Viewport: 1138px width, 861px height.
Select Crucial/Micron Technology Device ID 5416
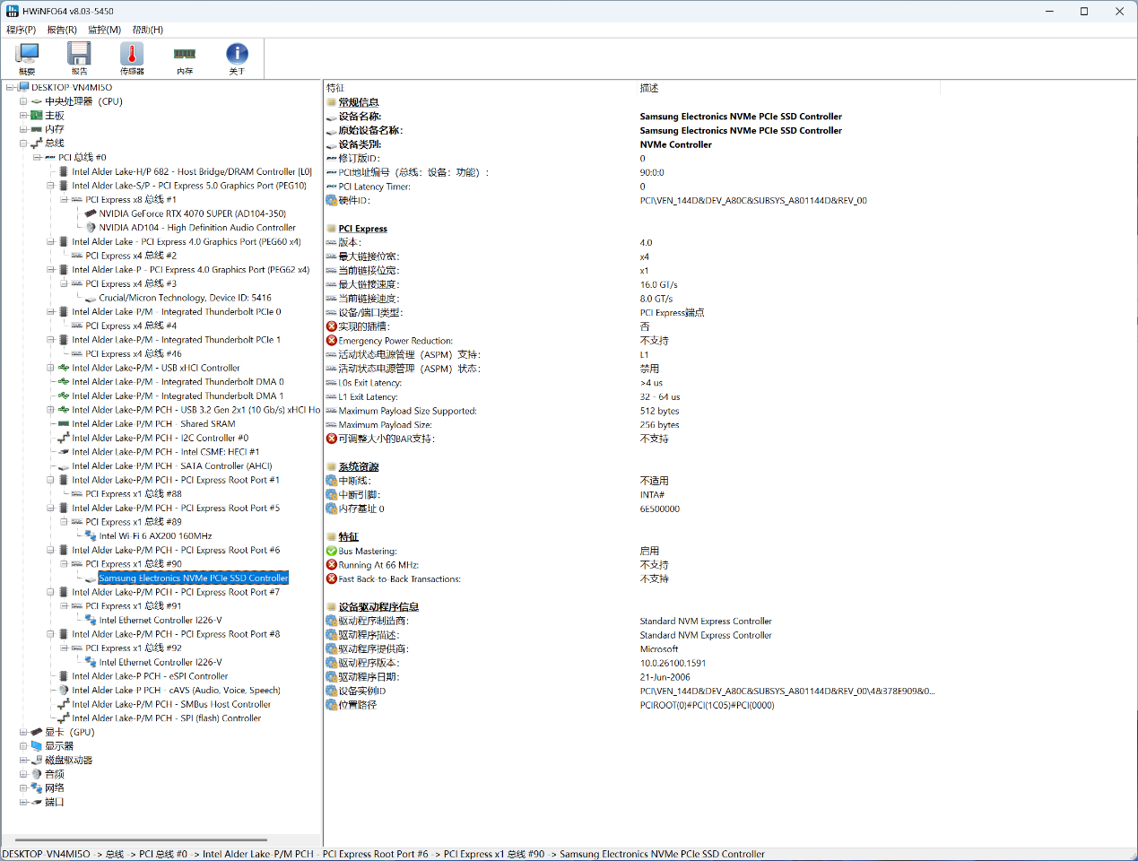[185, 298]
